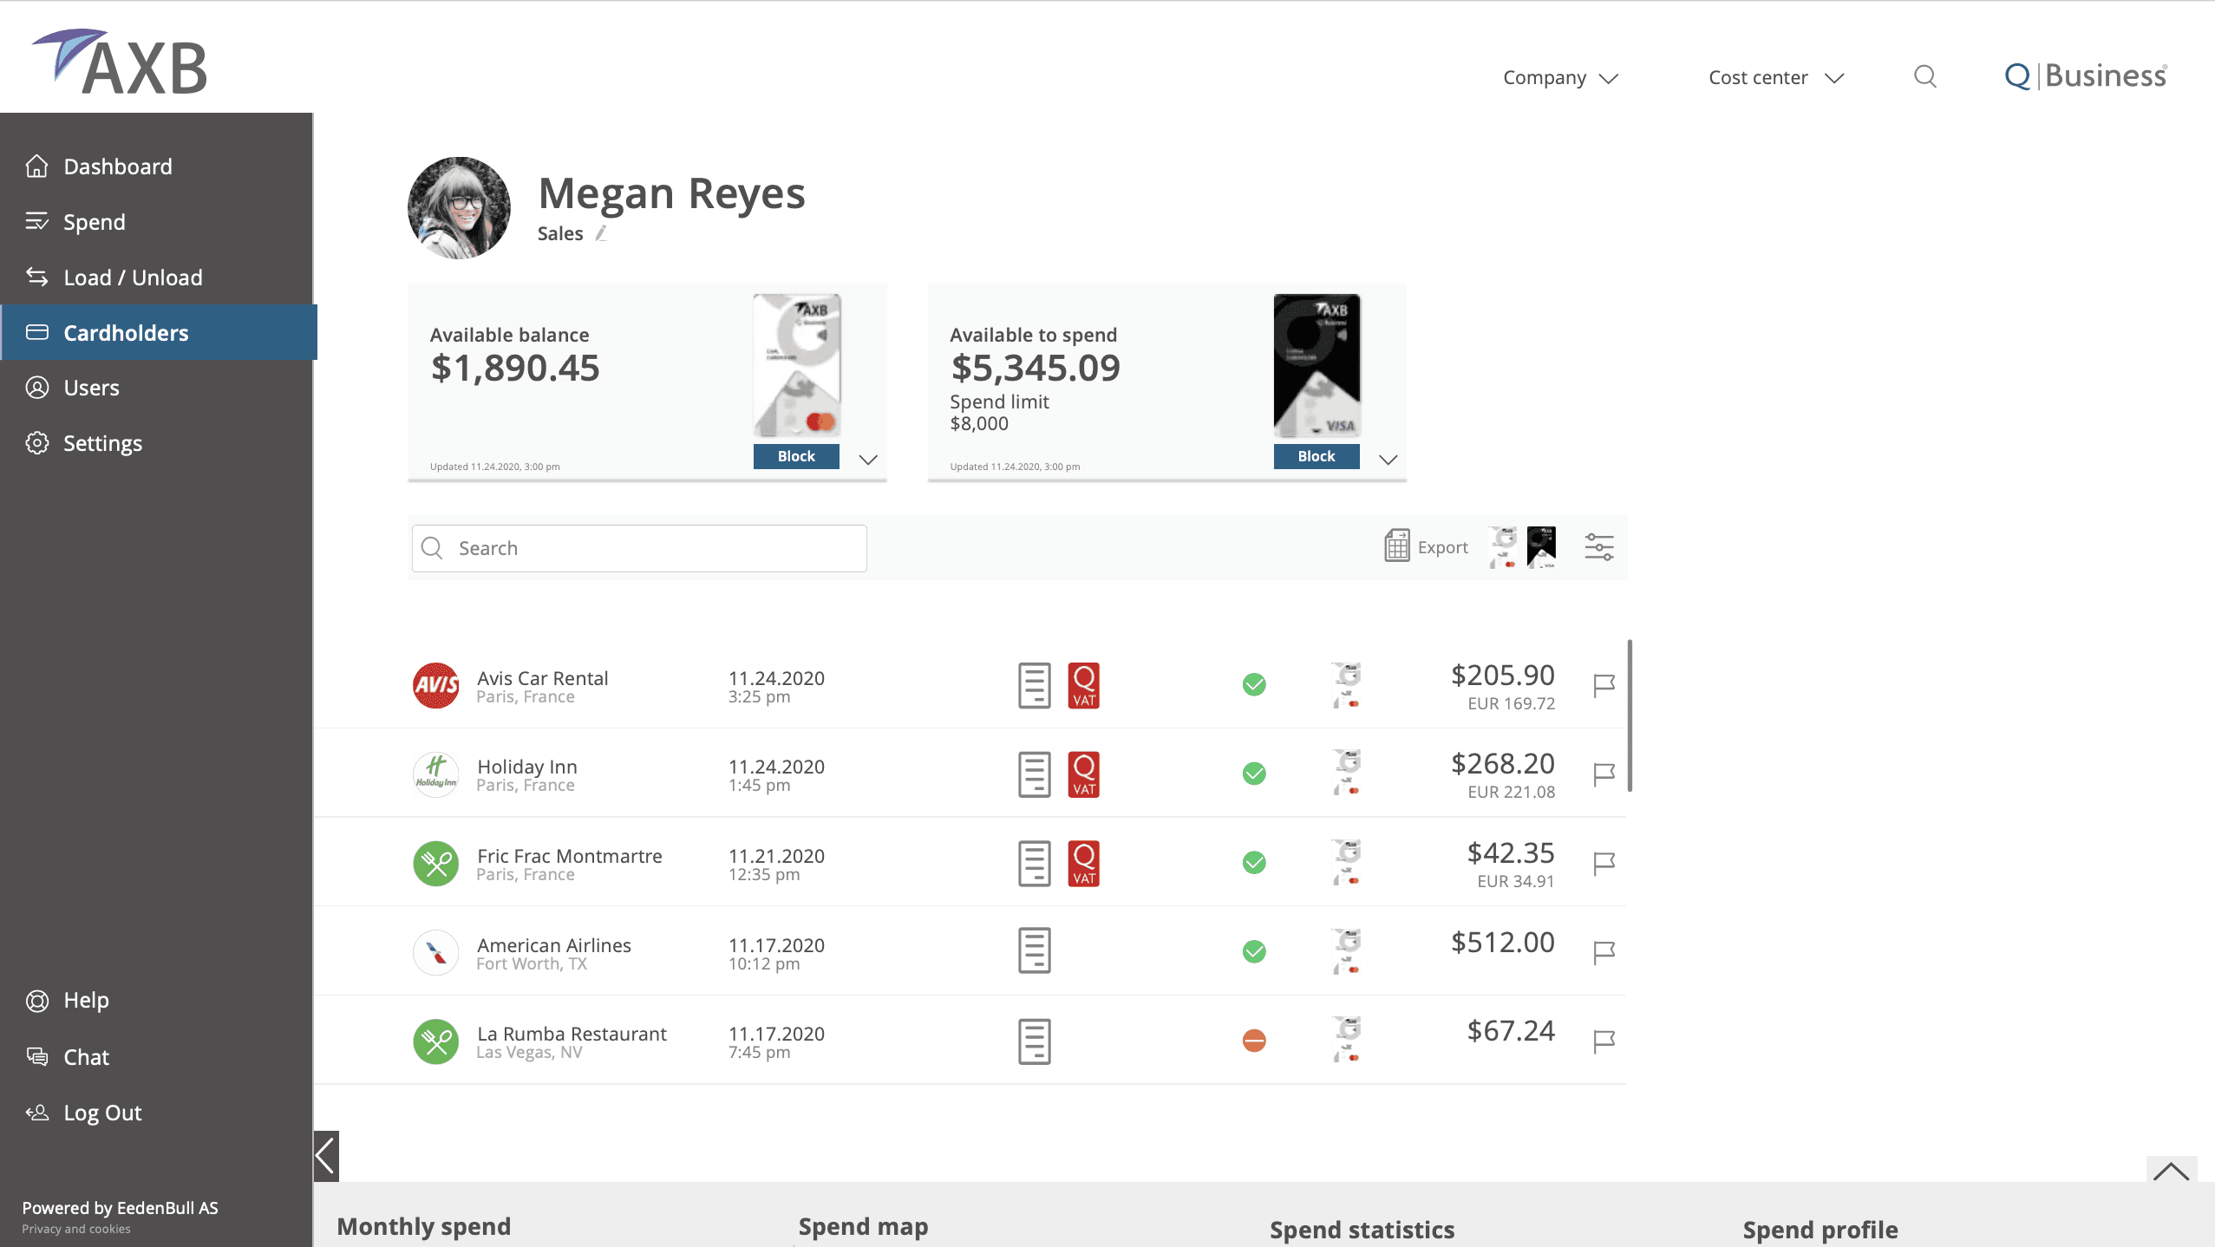
Task: Click VAT icon on Holiday Inn row
Action: 1083,774
